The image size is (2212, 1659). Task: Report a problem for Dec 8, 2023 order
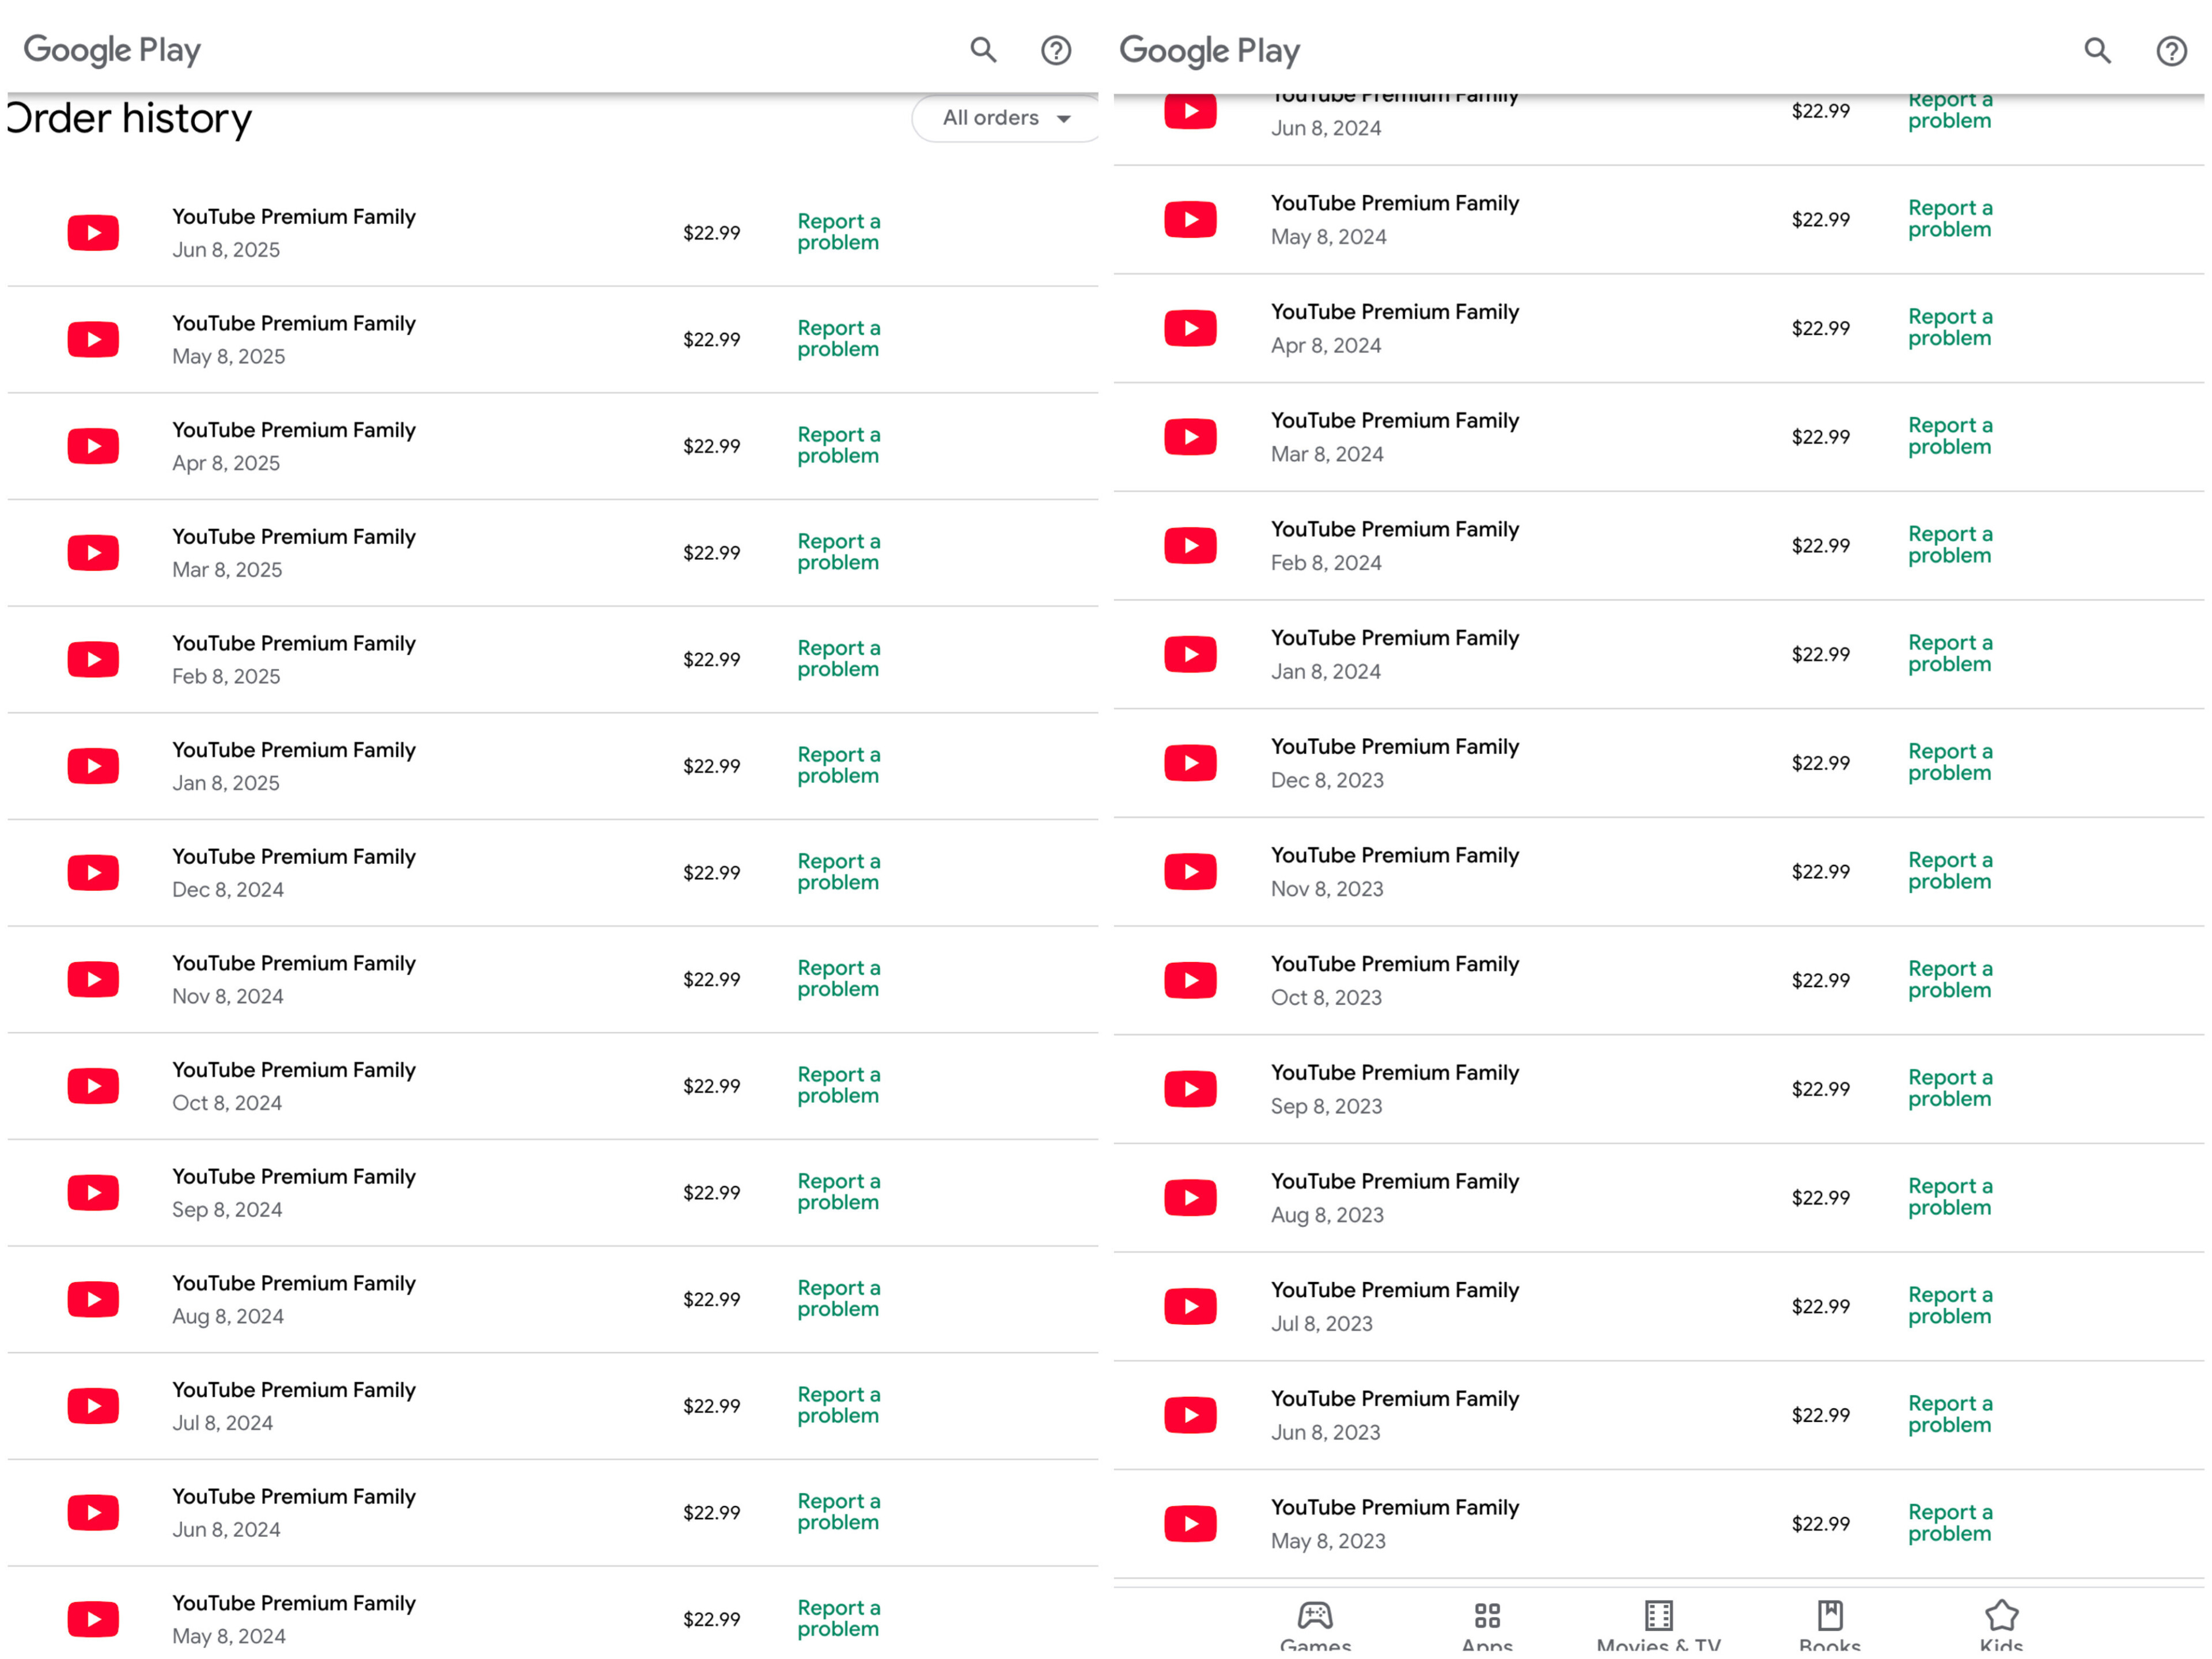pos(1950,762)
